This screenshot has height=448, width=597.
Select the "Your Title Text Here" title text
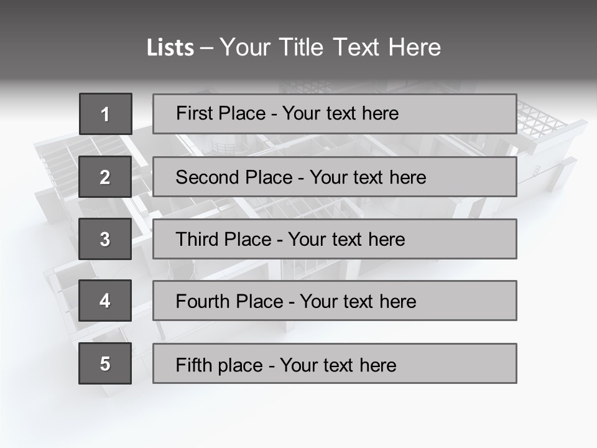tap(330, 47)
